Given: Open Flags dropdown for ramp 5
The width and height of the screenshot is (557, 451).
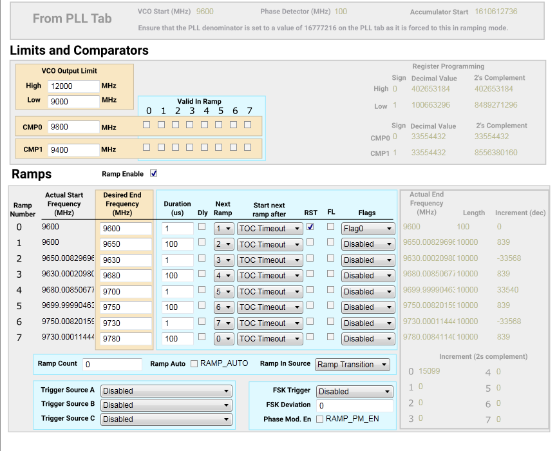Looking at the screenshot, I should (x=368, y=307).
